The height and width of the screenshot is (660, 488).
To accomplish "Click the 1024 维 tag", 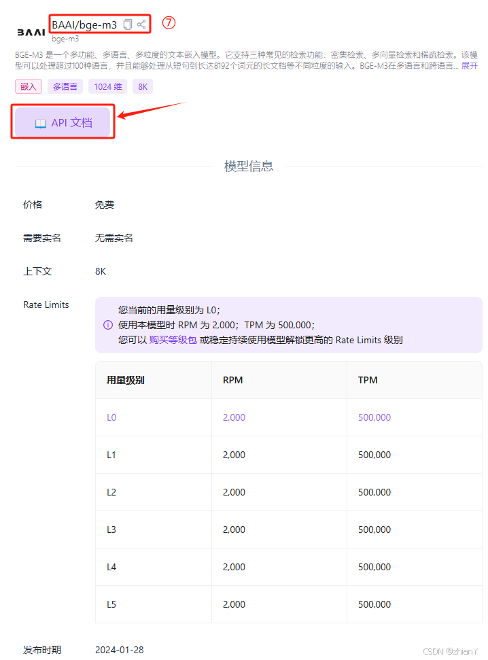I will point(108,87).
